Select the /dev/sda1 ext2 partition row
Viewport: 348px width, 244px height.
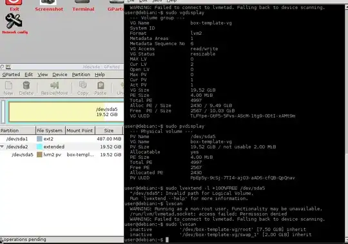tap(62, 139)
